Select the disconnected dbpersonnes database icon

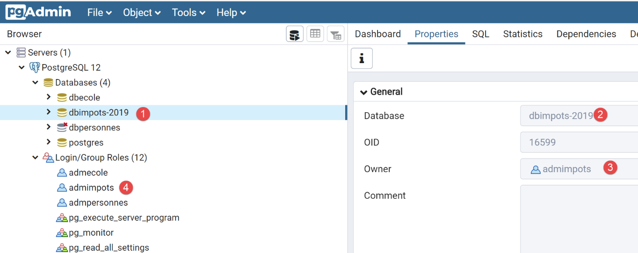click(62, 128)
